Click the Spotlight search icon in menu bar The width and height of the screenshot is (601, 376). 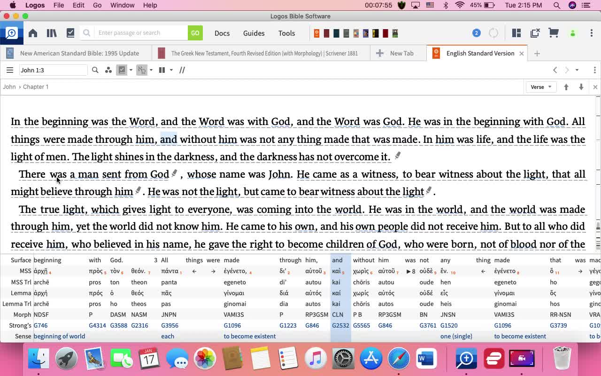click(557, 5)
